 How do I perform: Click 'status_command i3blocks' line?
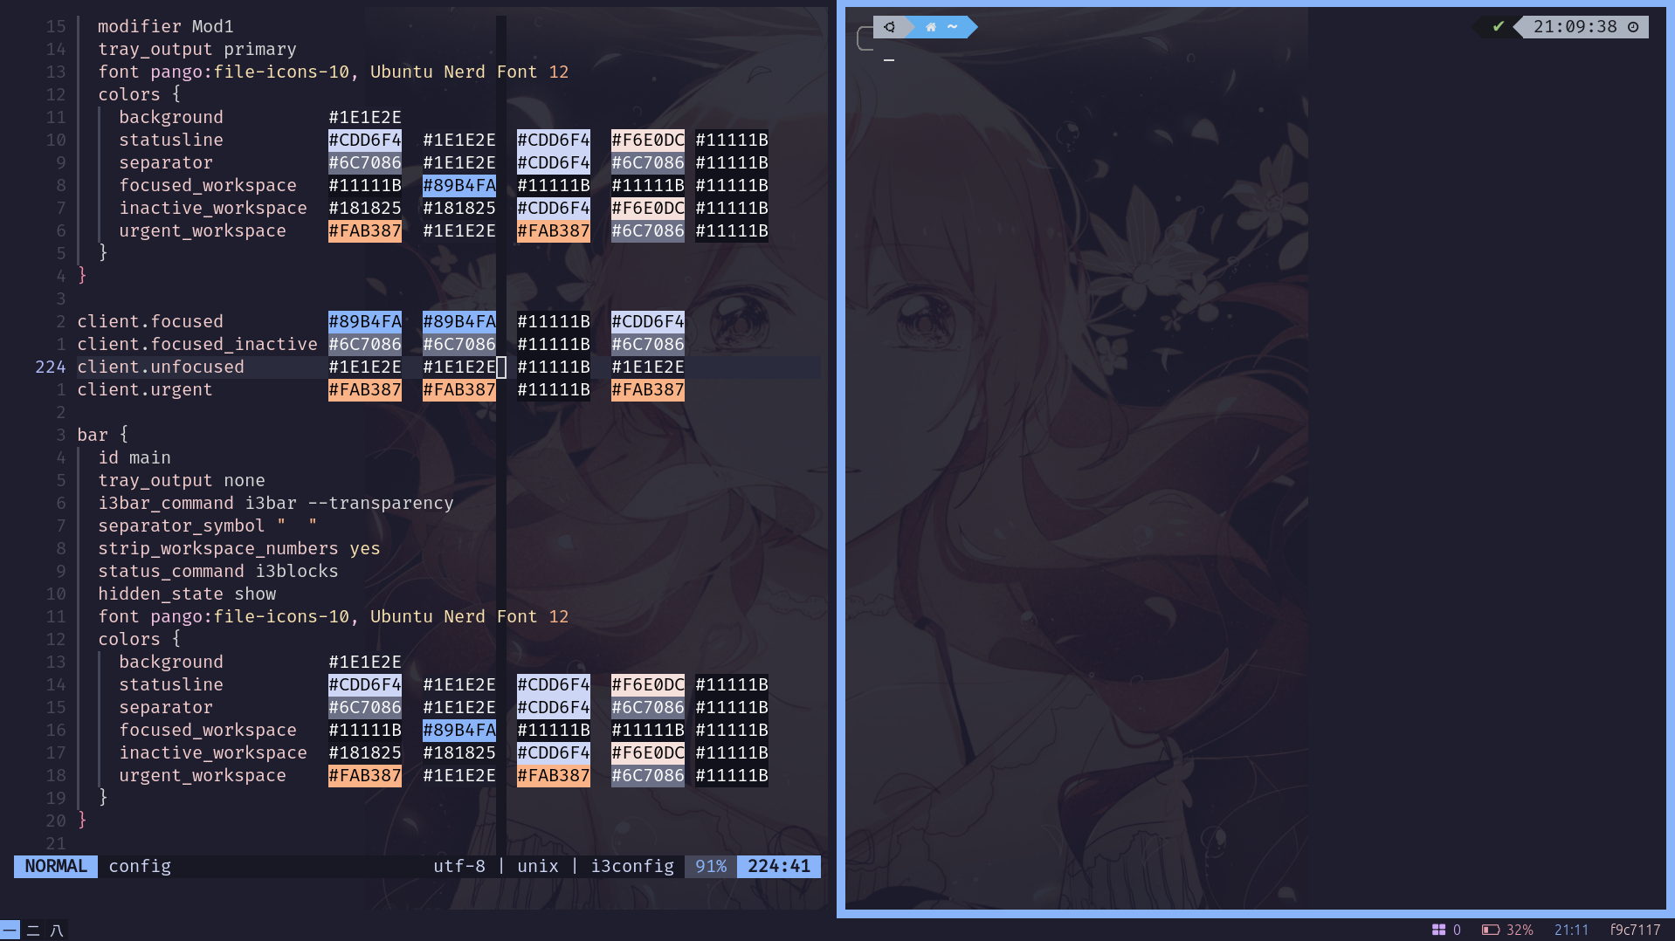coord(218,571)
